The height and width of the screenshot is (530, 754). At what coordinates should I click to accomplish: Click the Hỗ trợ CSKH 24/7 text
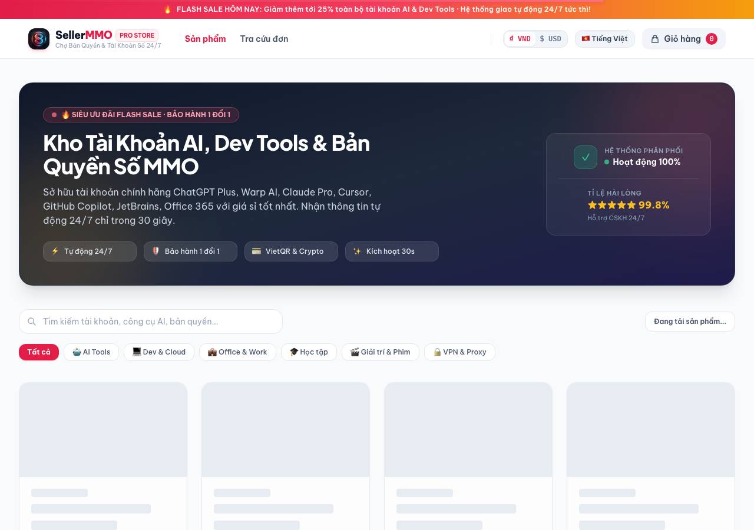pyautogui.click(x=616, y=218)
